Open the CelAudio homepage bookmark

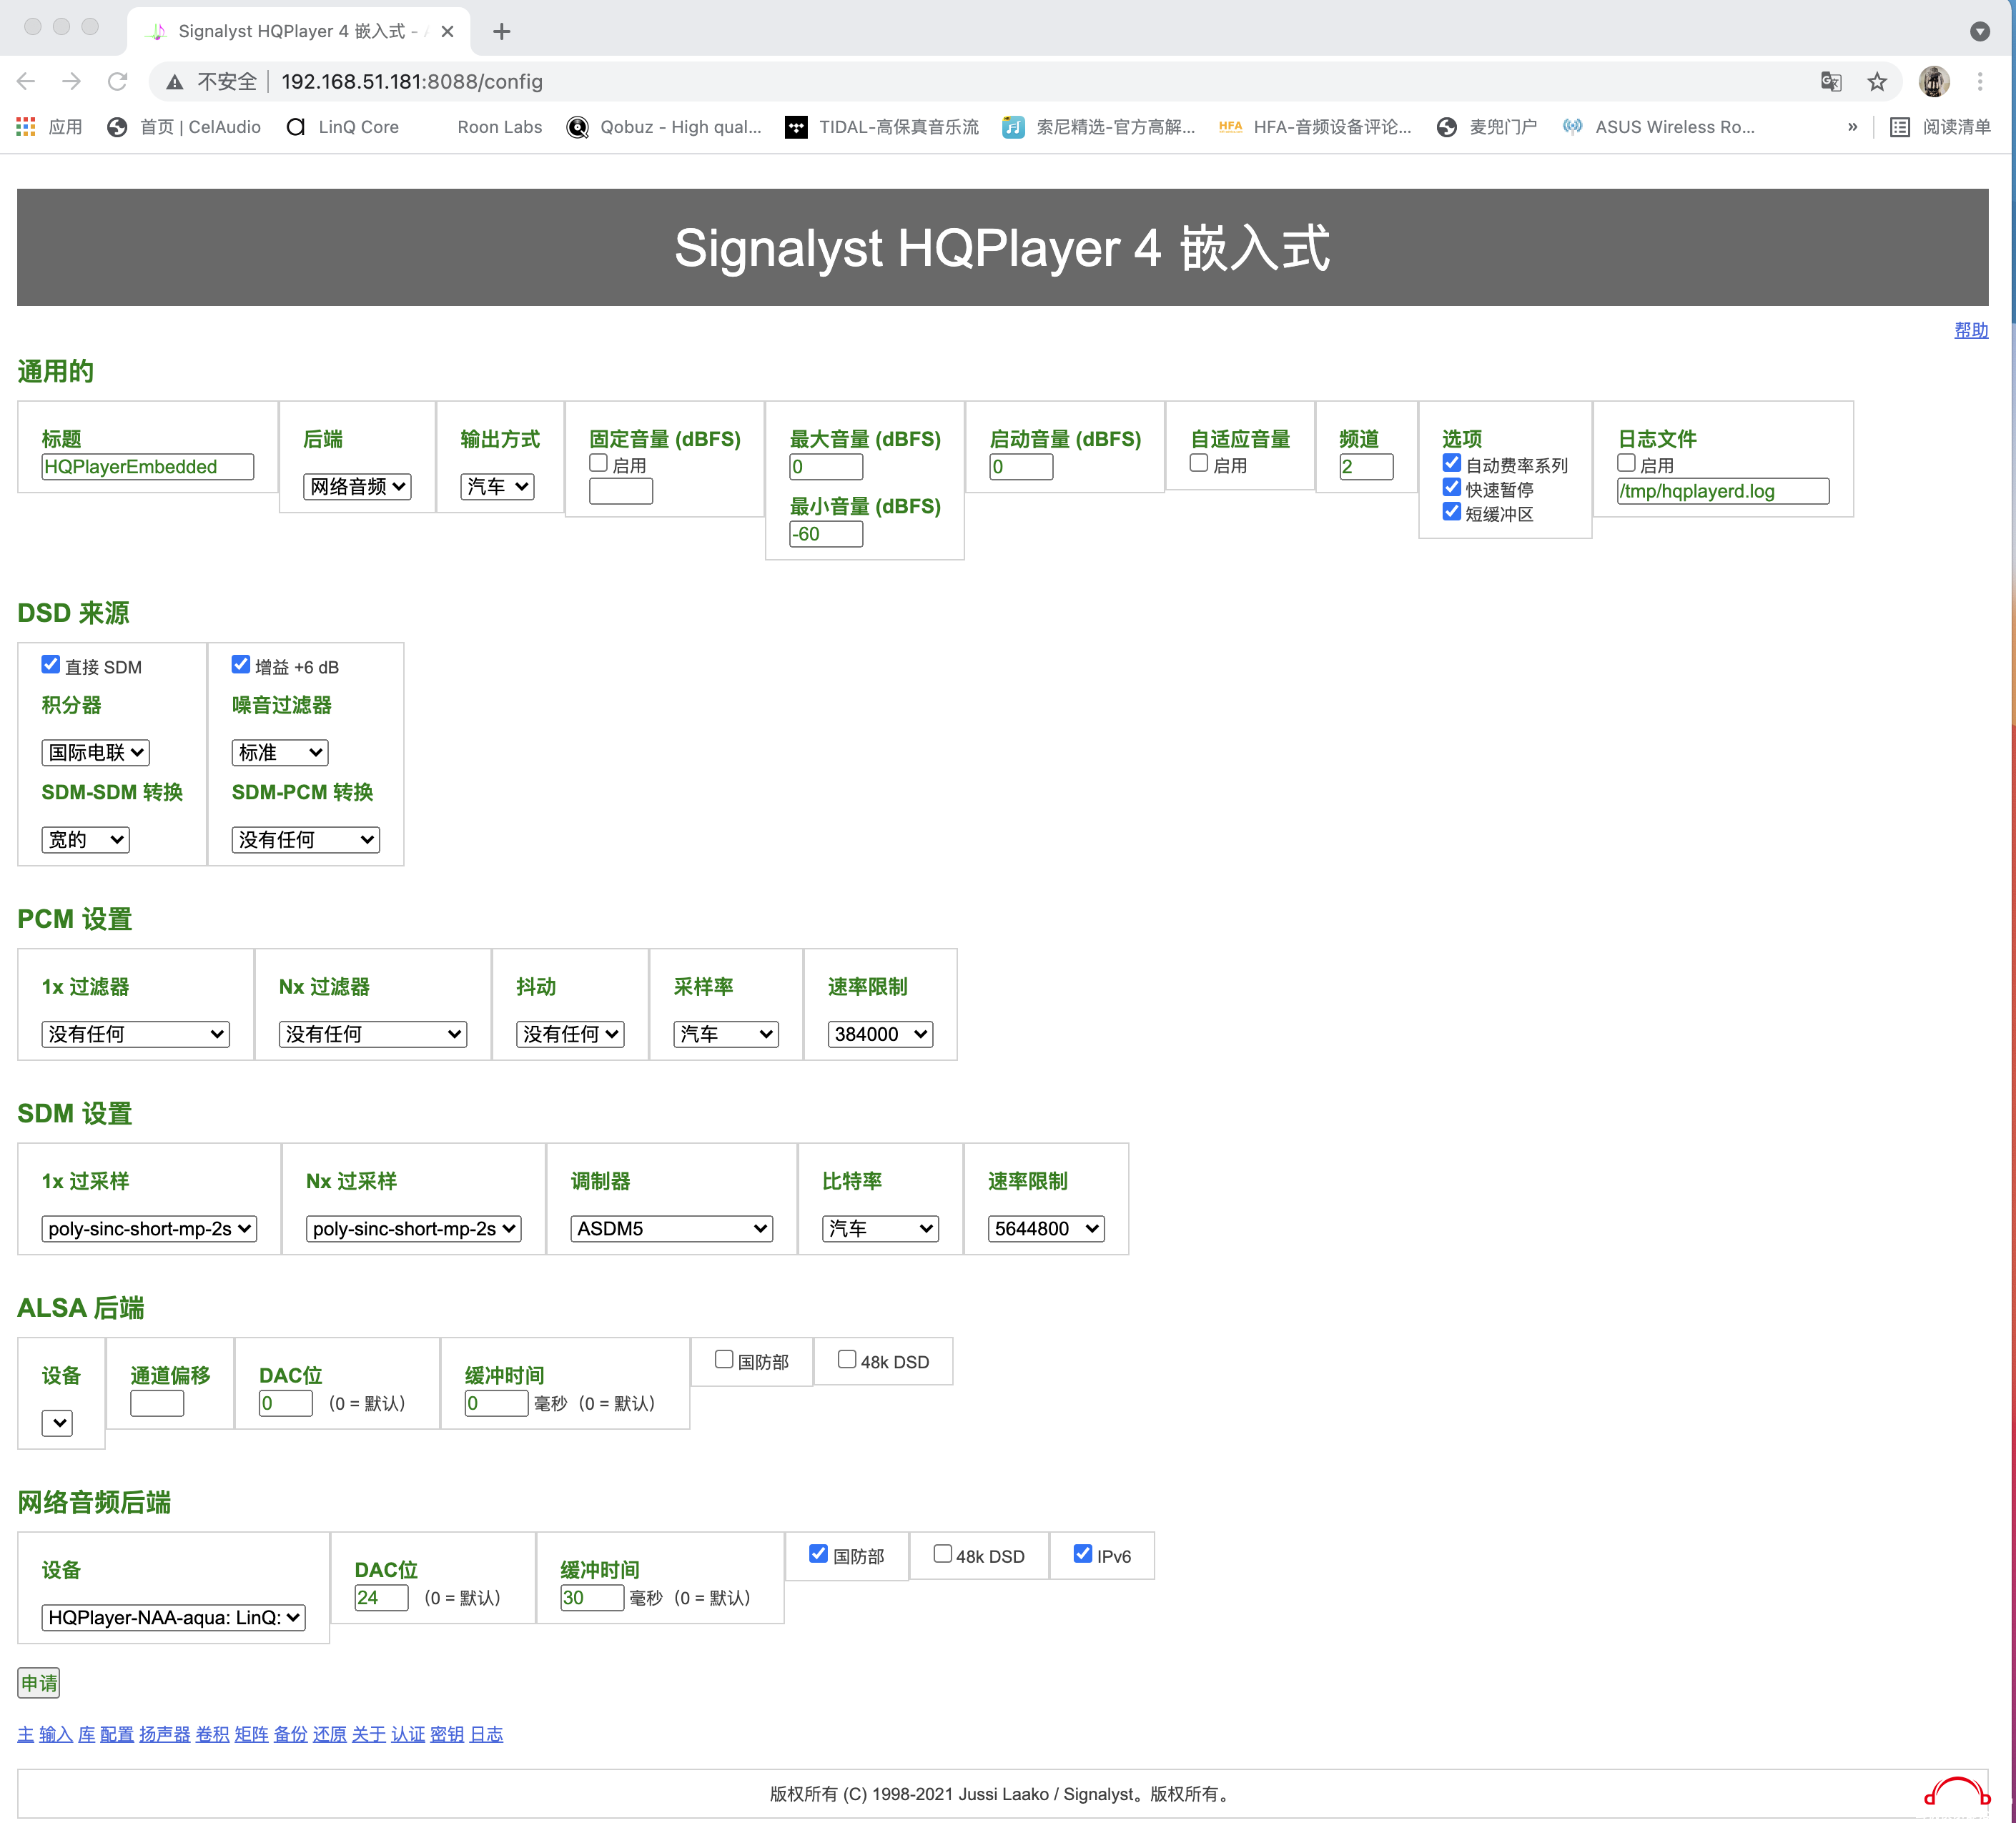[x=185, y=127]
